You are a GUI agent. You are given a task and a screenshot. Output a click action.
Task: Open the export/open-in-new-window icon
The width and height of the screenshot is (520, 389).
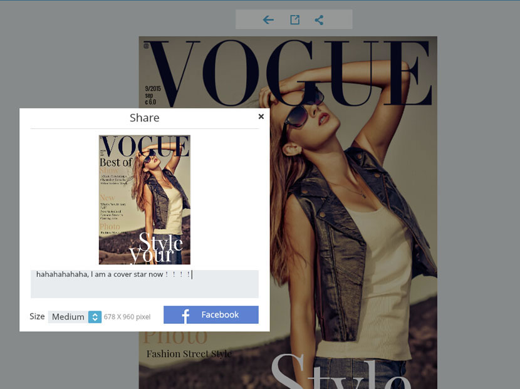[295, 20]
